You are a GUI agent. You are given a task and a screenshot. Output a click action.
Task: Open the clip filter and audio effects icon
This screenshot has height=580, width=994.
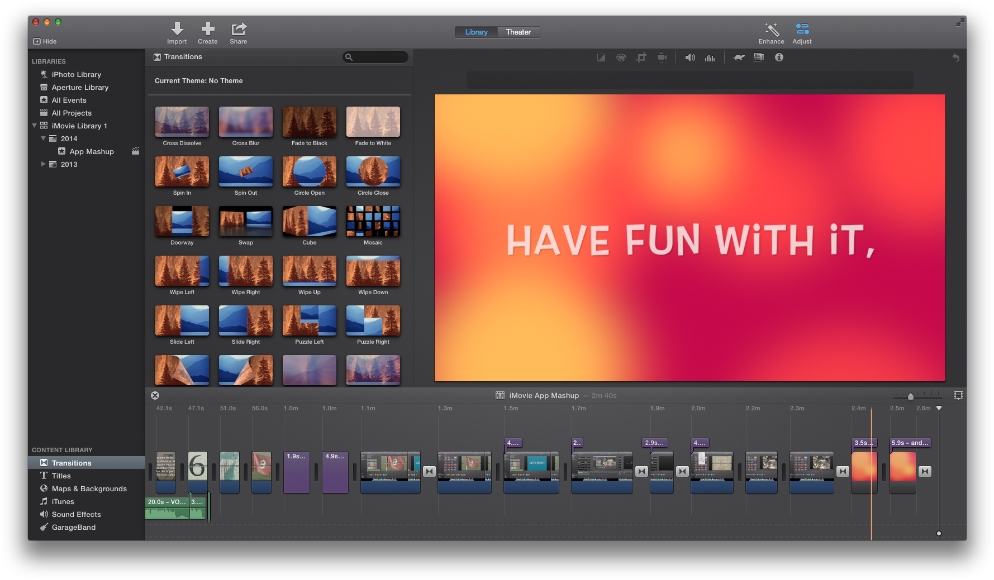pos(759,57)
